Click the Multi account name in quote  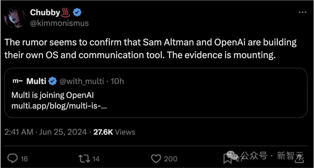coord(36,82)
